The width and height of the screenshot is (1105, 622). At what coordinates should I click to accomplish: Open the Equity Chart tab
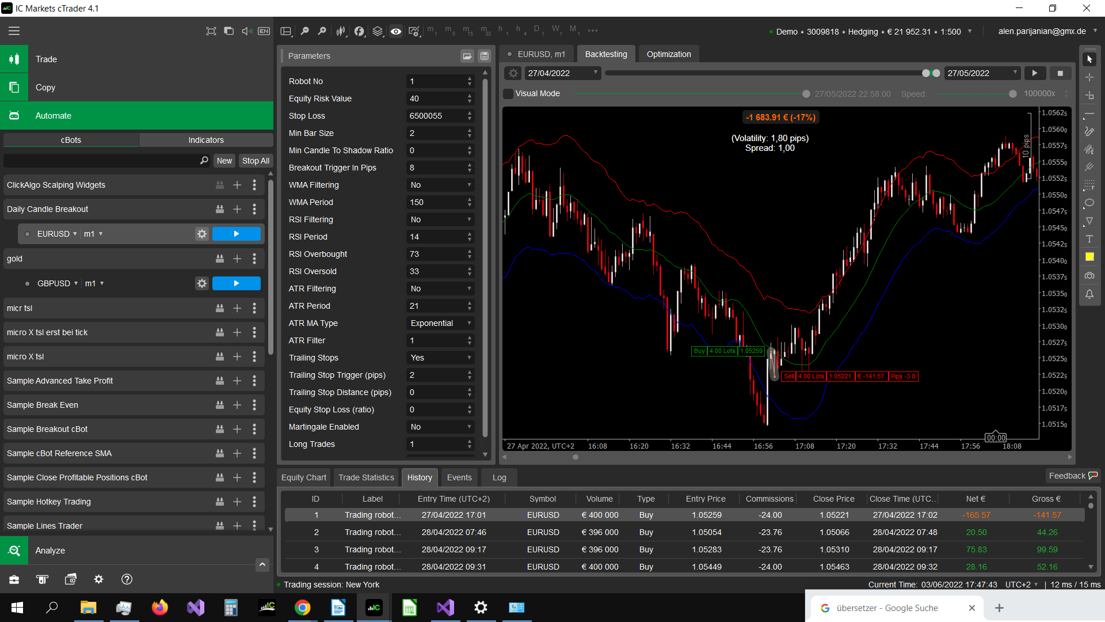point(304,477)
